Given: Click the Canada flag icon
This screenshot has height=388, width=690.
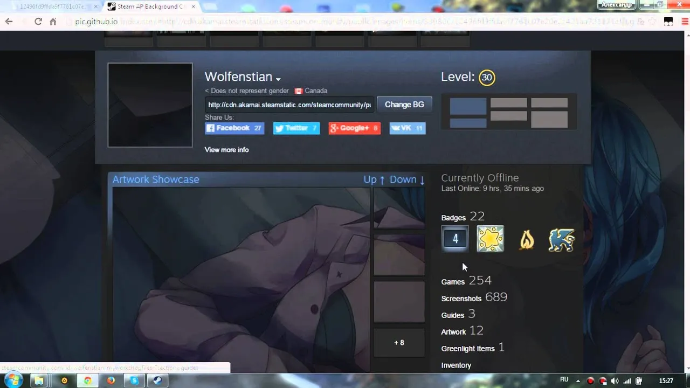Looking at the screenshot, I should click(299, 91).
